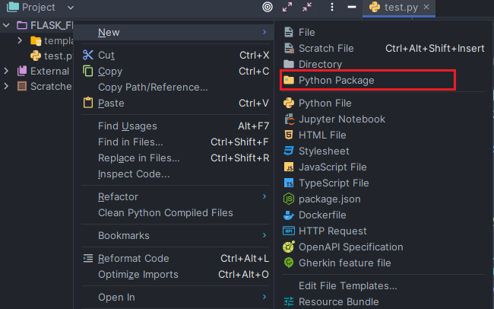Select HTML File from the list

tap(322, 135)
